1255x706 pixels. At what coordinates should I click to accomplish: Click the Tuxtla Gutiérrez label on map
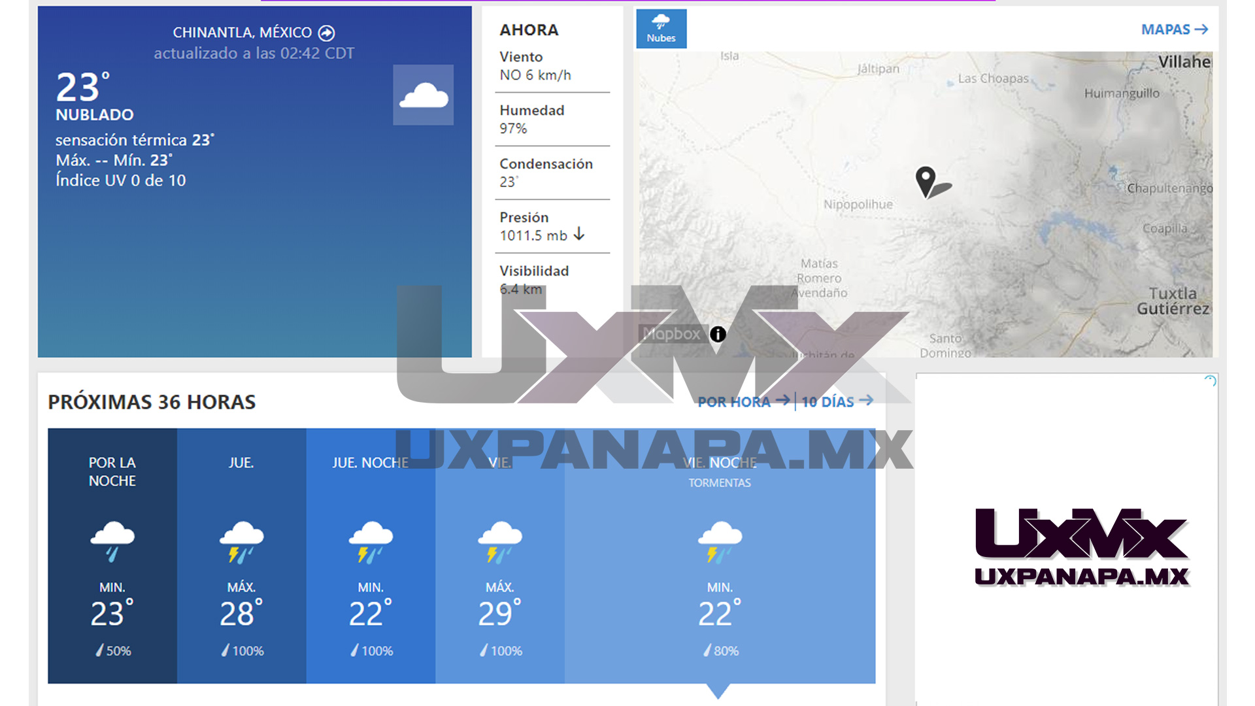1173,301
